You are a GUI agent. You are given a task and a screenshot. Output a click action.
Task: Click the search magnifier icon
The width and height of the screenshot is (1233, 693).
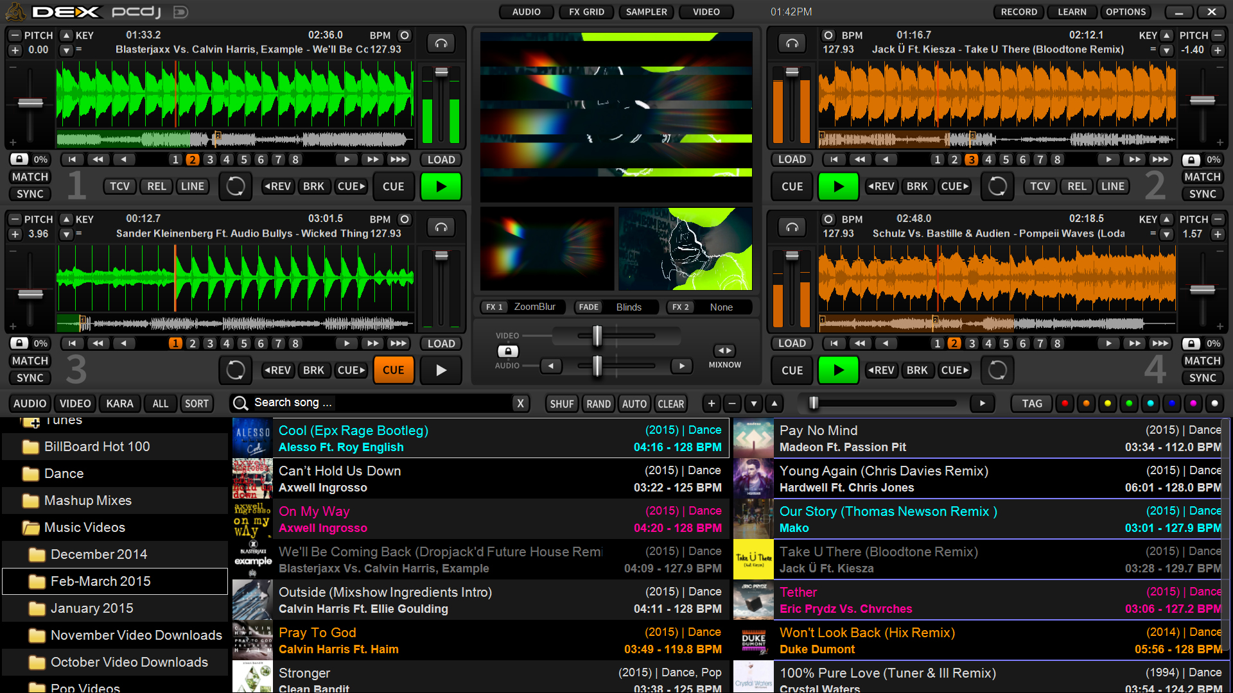tap(241, 403)
